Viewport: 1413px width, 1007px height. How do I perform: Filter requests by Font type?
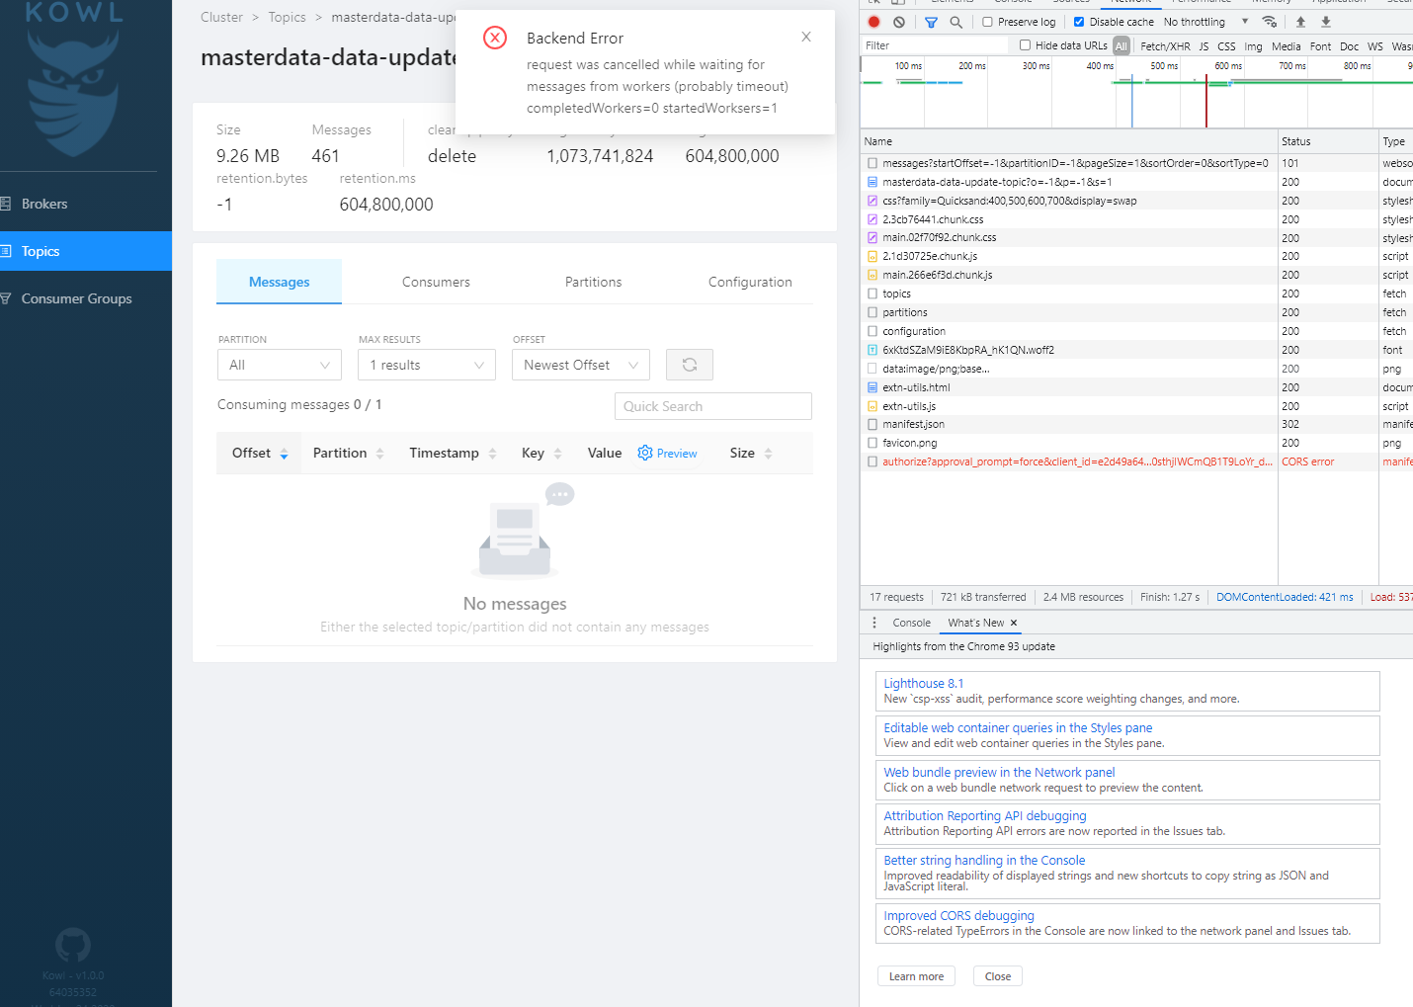point(1320,46)
